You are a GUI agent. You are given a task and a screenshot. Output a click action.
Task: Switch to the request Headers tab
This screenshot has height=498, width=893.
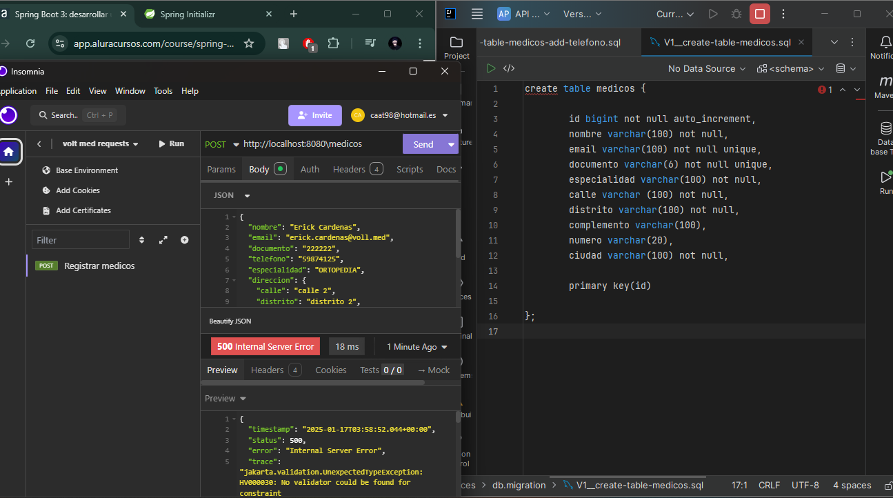point(357,169)
